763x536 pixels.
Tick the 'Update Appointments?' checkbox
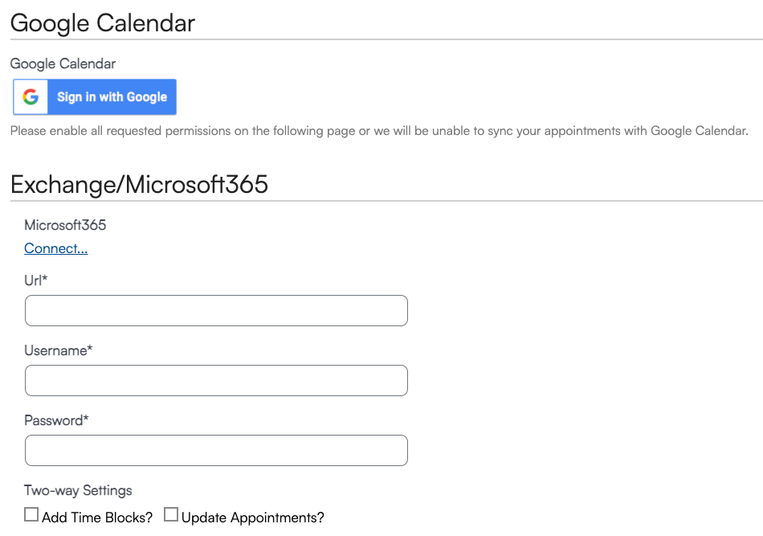tap(171, 514)
